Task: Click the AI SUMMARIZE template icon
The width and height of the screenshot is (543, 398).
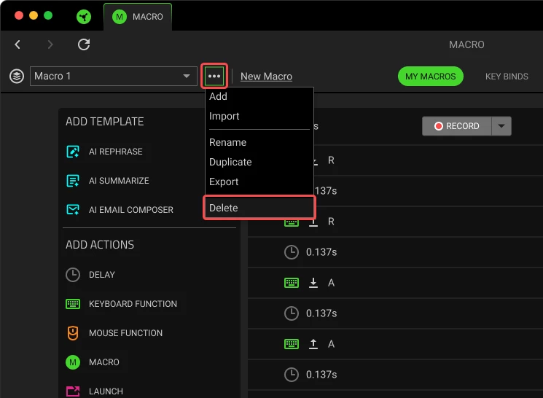Action: tap(73, 181)
